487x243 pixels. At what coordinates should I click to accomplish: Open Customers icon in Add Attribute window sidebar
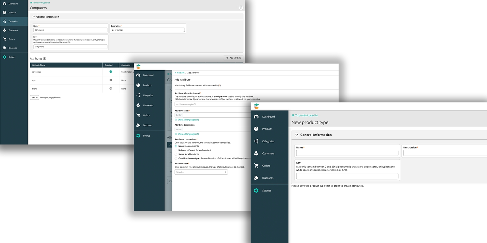coord(138,105)
